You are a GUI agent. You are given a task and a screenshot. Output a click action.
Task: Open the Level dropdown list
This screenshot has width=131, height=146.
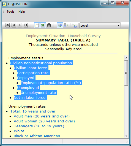pos(100,25)
